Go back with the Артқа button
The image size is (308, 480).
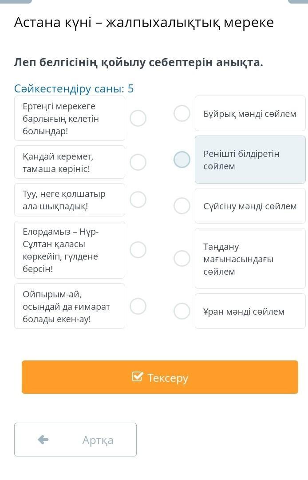click(x=75, y=440)
